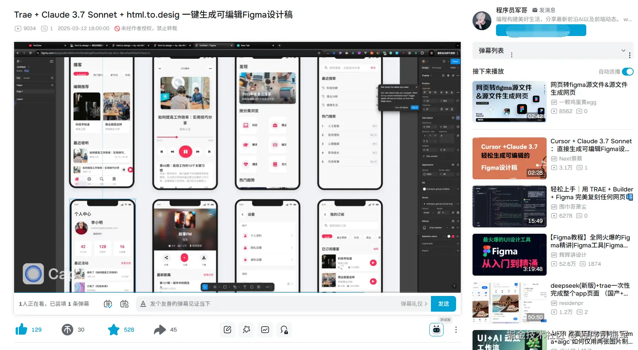Open the Figma教程 recommended video title
Image resolution: width=638 pixels, height=350 pixels.
point(590,241)
